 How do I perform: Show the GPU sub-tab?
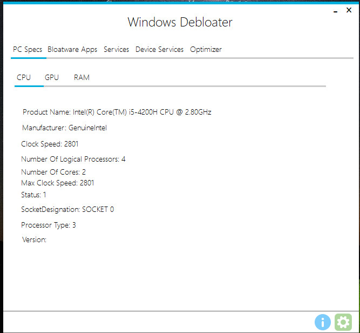(x=52, y=77)
